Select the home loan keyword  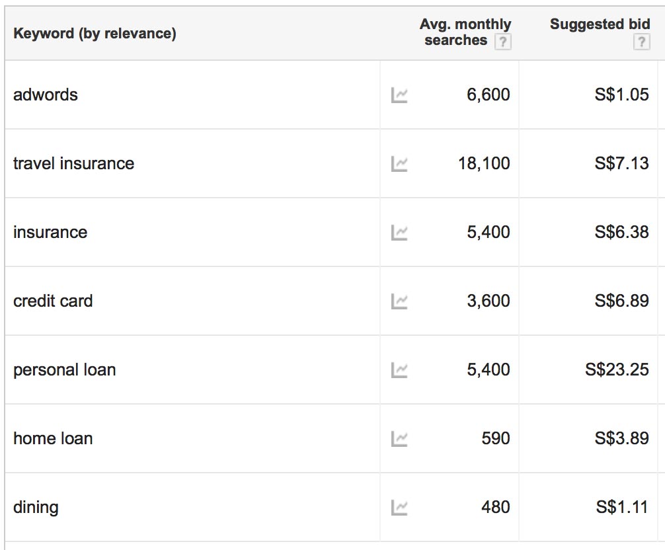point(53,438)
